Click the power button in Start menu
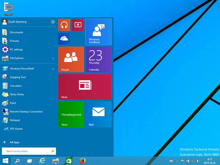220x165 pixels. tap(53, 22)
